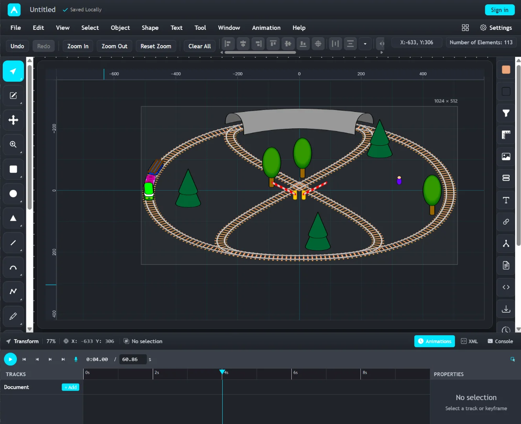Open the Animation menu

click(266, 27)
